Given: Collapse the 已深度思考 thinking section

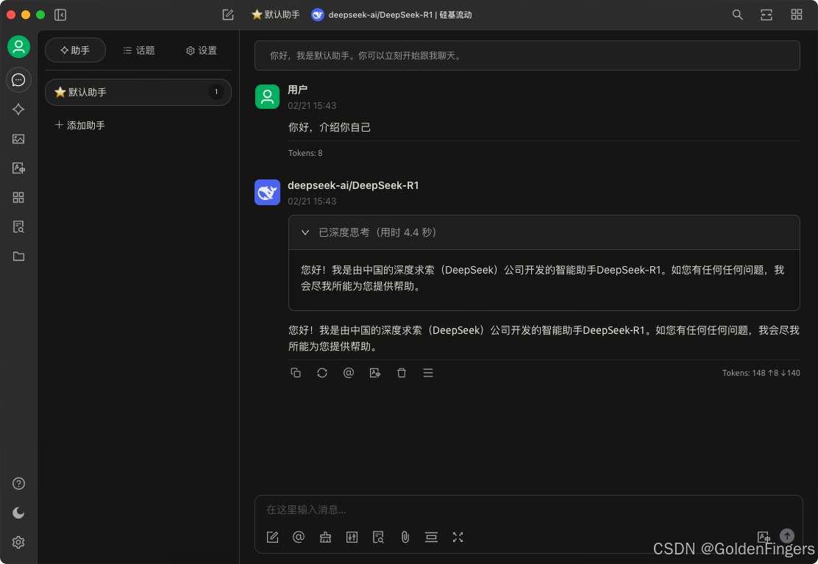Looking at the screenshot, I should [x=544, y=232].
